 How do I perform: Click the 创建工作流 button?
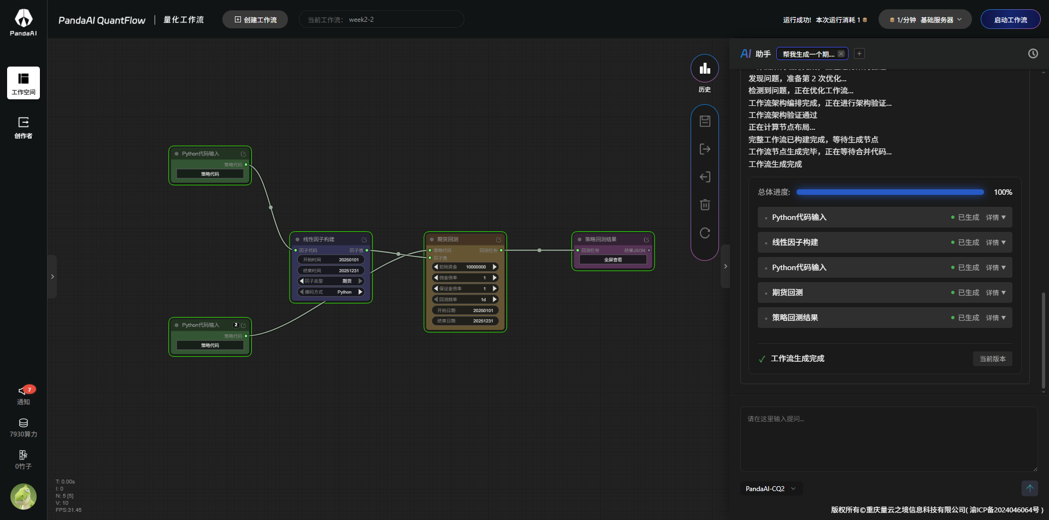(x=255, y=20)
